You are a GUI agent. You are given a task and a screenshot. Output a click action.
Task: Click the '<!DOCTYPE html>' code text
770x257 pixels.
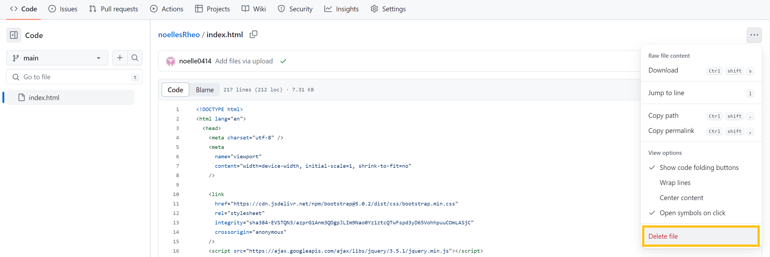219,109
